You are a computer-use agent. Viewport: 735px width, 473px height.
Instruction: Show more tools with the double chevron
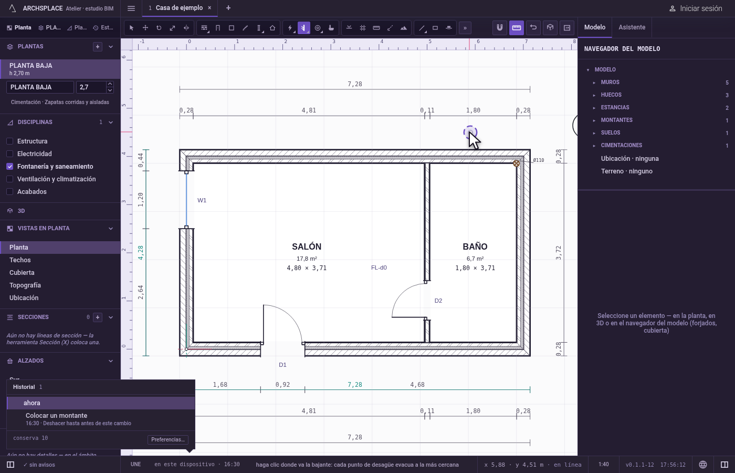click(465, 28)
